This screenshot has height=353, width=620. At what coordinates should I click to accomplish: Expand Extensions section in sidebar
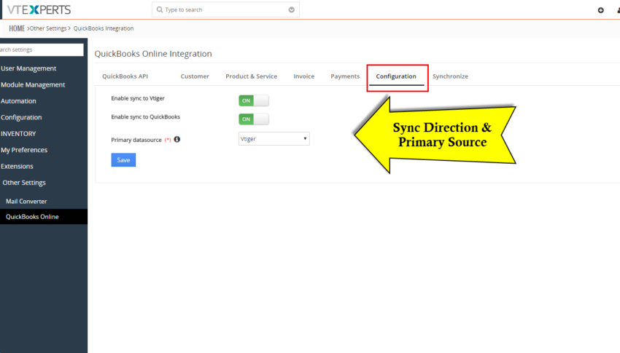pos(17,166)
